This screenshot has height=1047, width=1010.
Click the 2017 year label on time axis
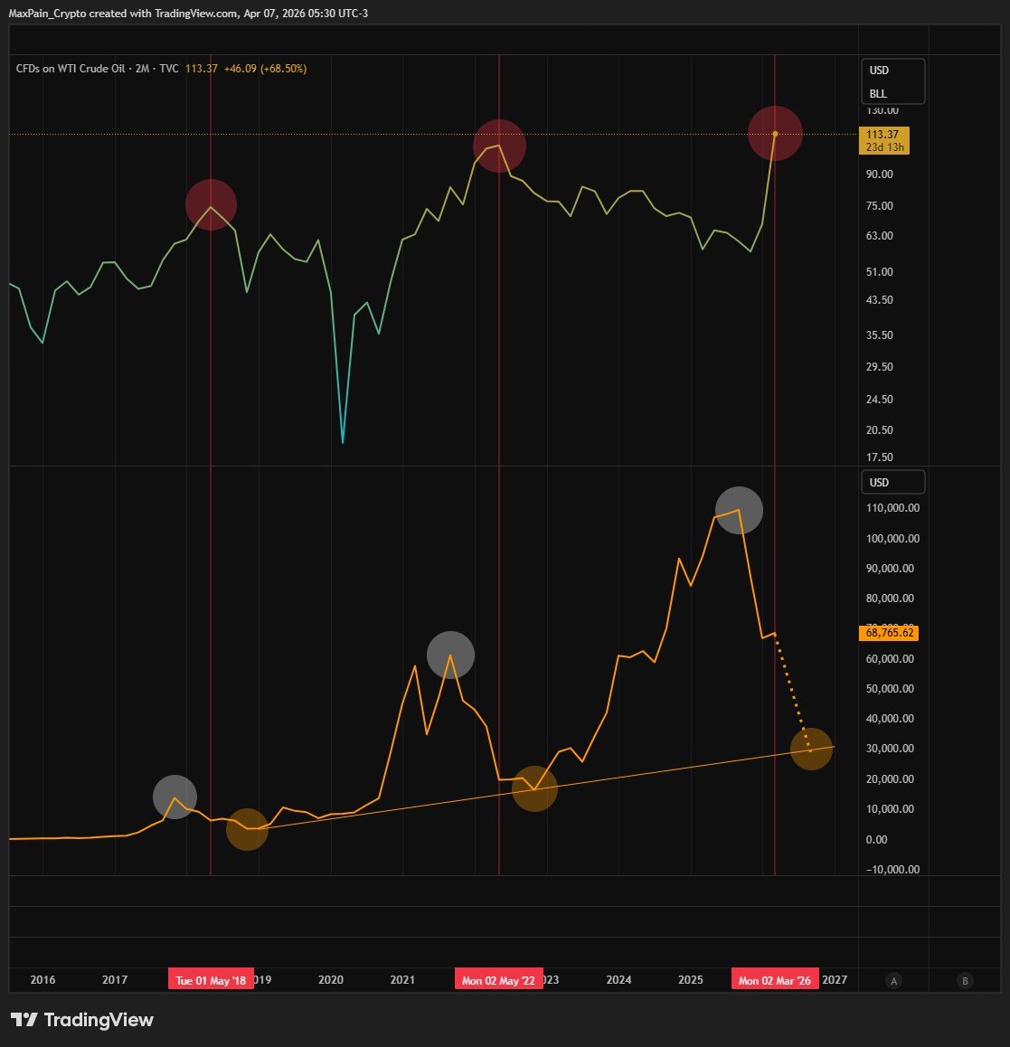coord(115,979)
